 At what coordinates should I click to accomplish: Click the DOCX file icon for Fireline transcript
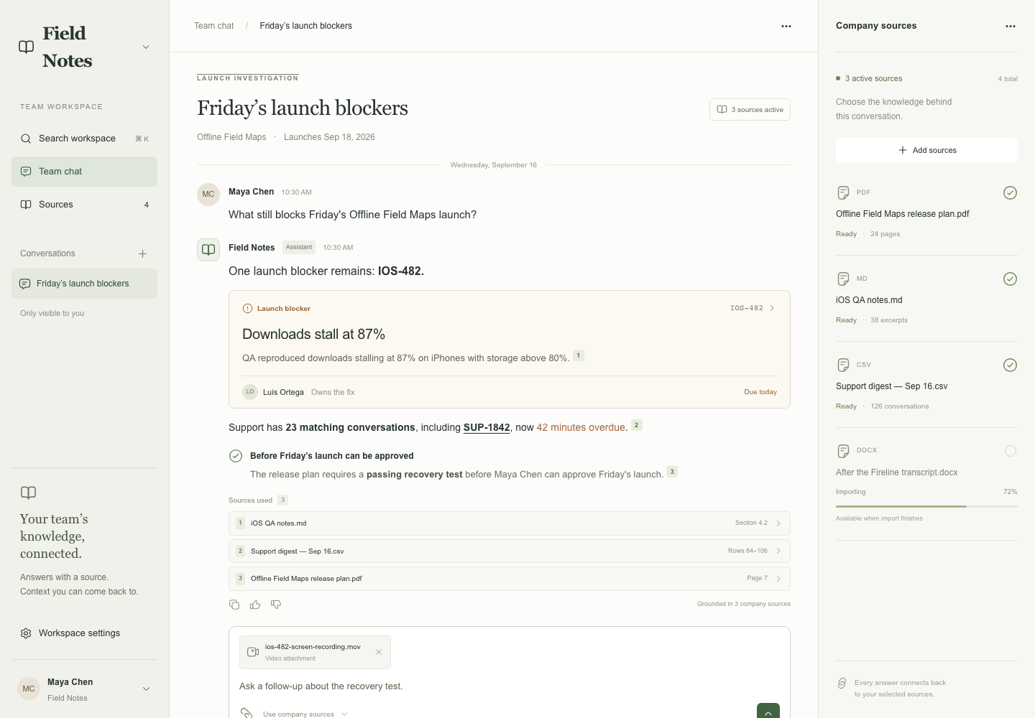pyautogui.click(x=844, y=451)
